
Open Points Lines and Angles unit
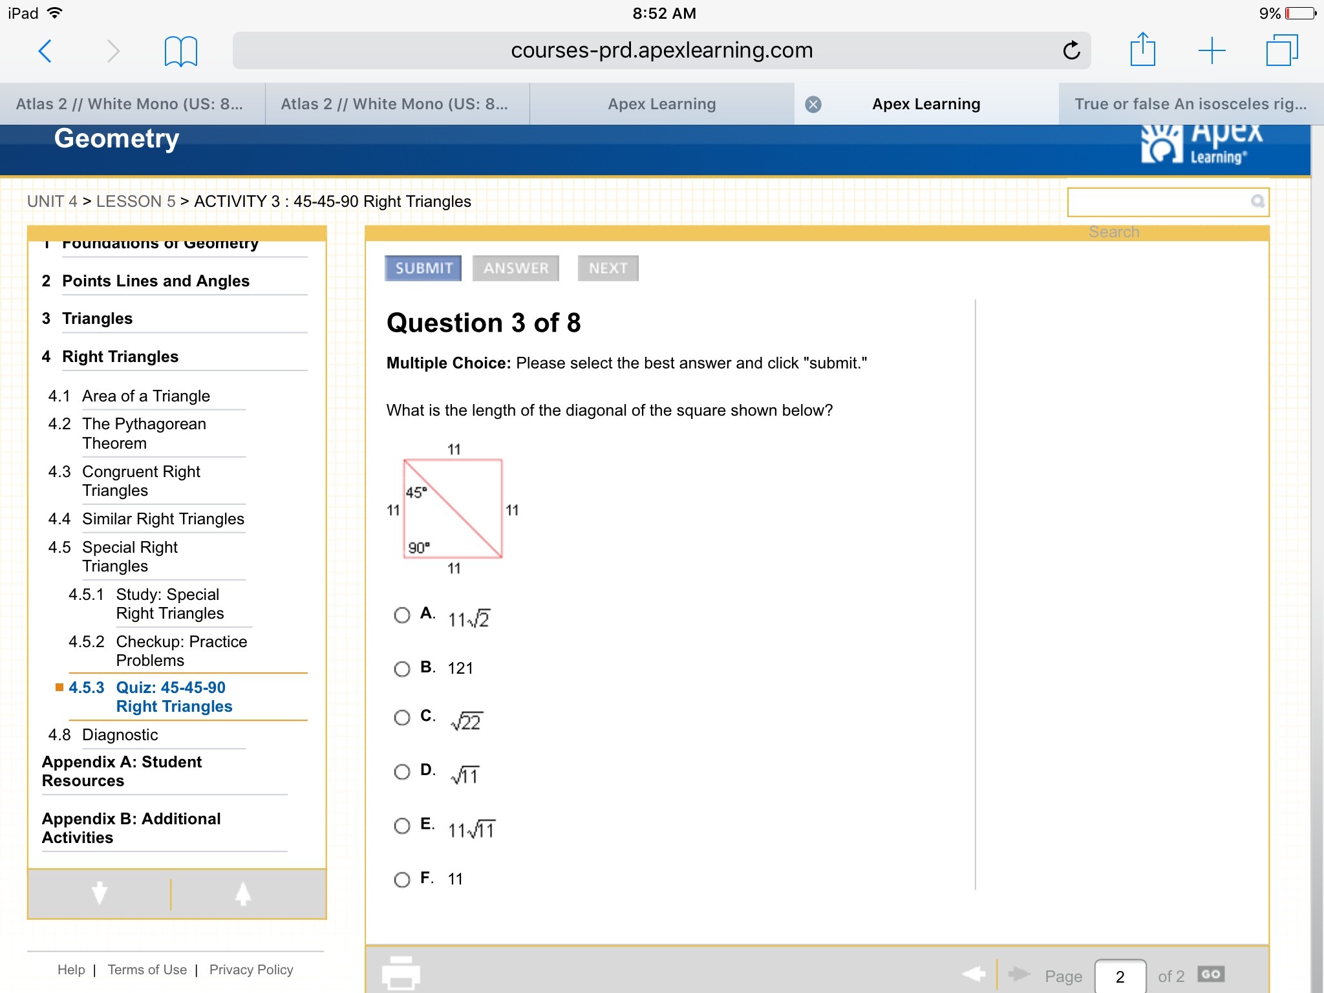[x=155, y=281]
